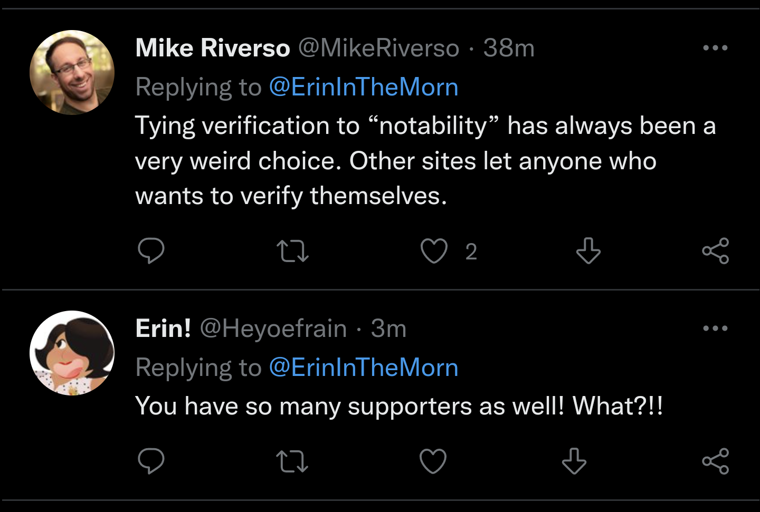Downvote Mike Riverso's reply

(x=588, y=251)
